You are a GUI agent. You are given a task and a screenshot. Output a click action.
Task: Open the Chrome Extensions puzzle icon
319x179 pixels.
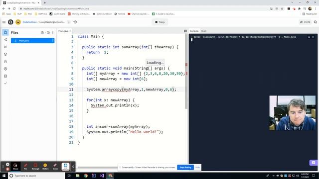pos(299,9)
